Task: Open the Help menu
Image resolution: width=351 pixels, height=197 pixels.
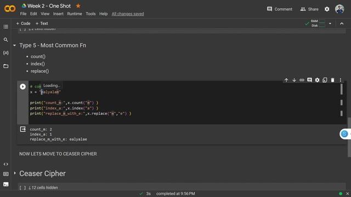Action: point(104,14)
